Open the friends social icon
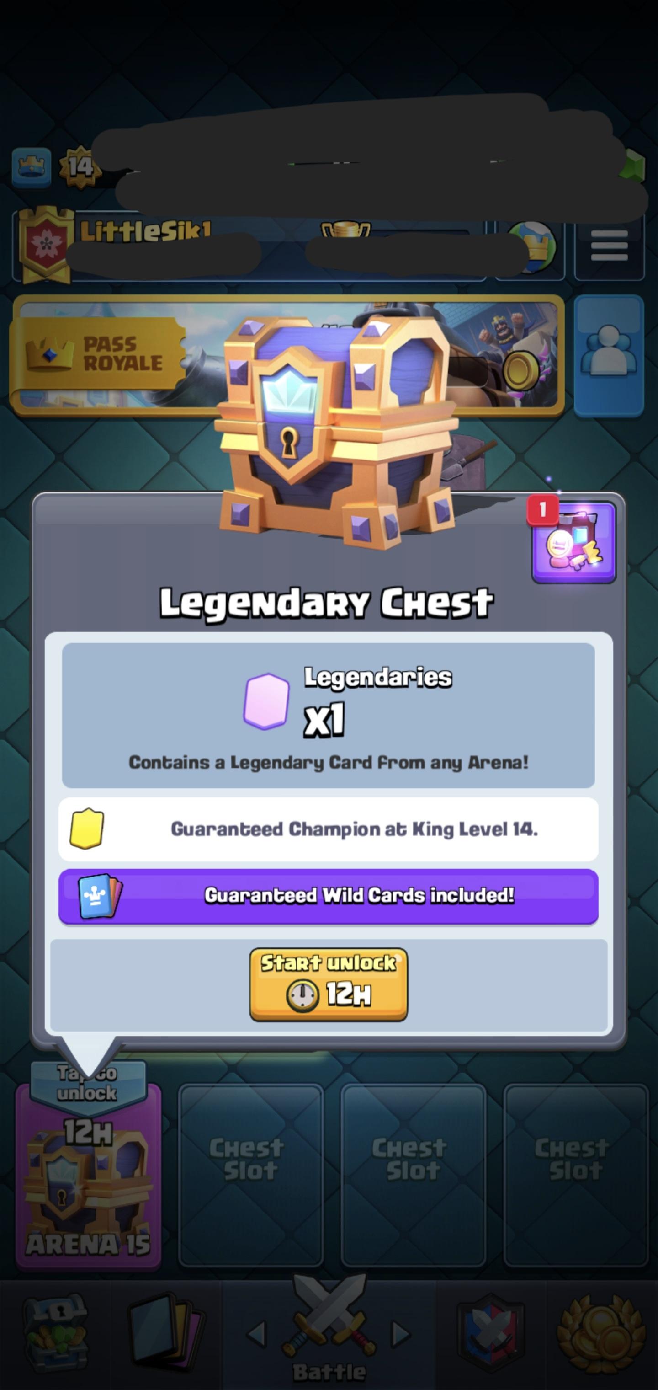 pyautogui.click(x=608, y=356)
